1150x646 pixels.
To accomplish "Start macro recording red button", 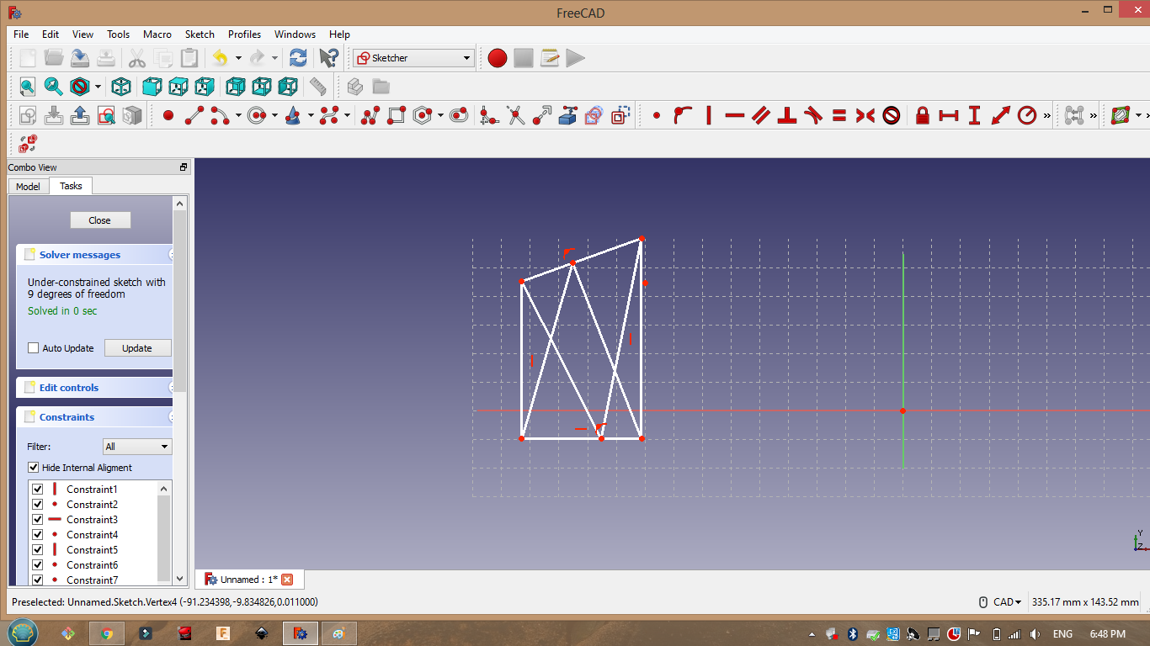I will (498, 57).
